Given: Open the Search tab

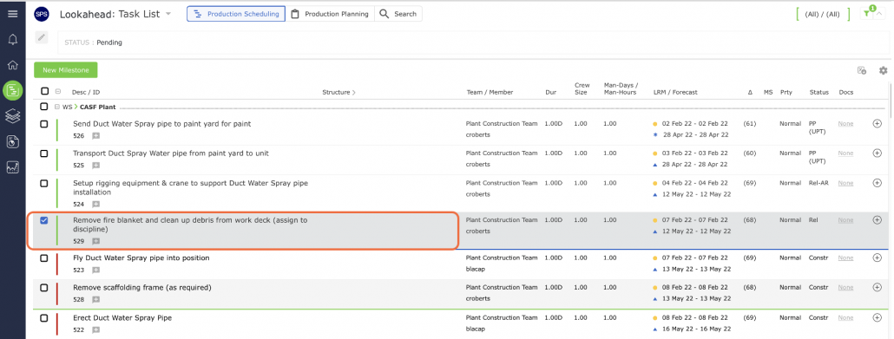Looking at the screenshot, I should [x=398, y=14].
